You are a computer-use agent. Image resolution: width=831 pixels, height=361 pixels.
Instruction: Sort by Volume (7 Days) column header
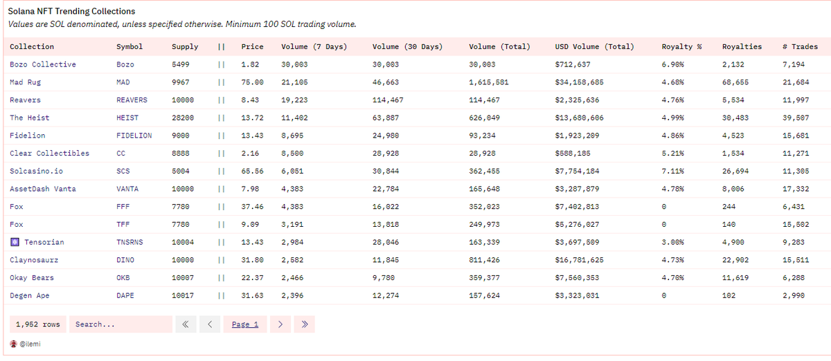(314, 47)
